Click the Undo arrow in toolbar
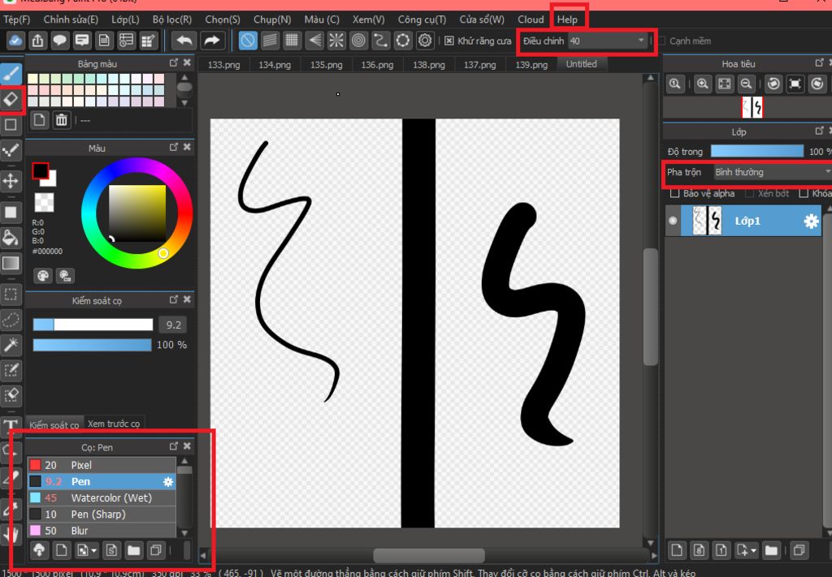832x577 pixels. coord(184,41)
